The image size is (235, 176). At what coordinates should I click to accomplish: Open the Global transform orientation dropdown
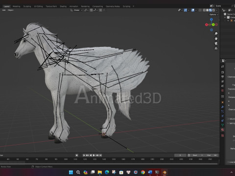pos(76,10)
